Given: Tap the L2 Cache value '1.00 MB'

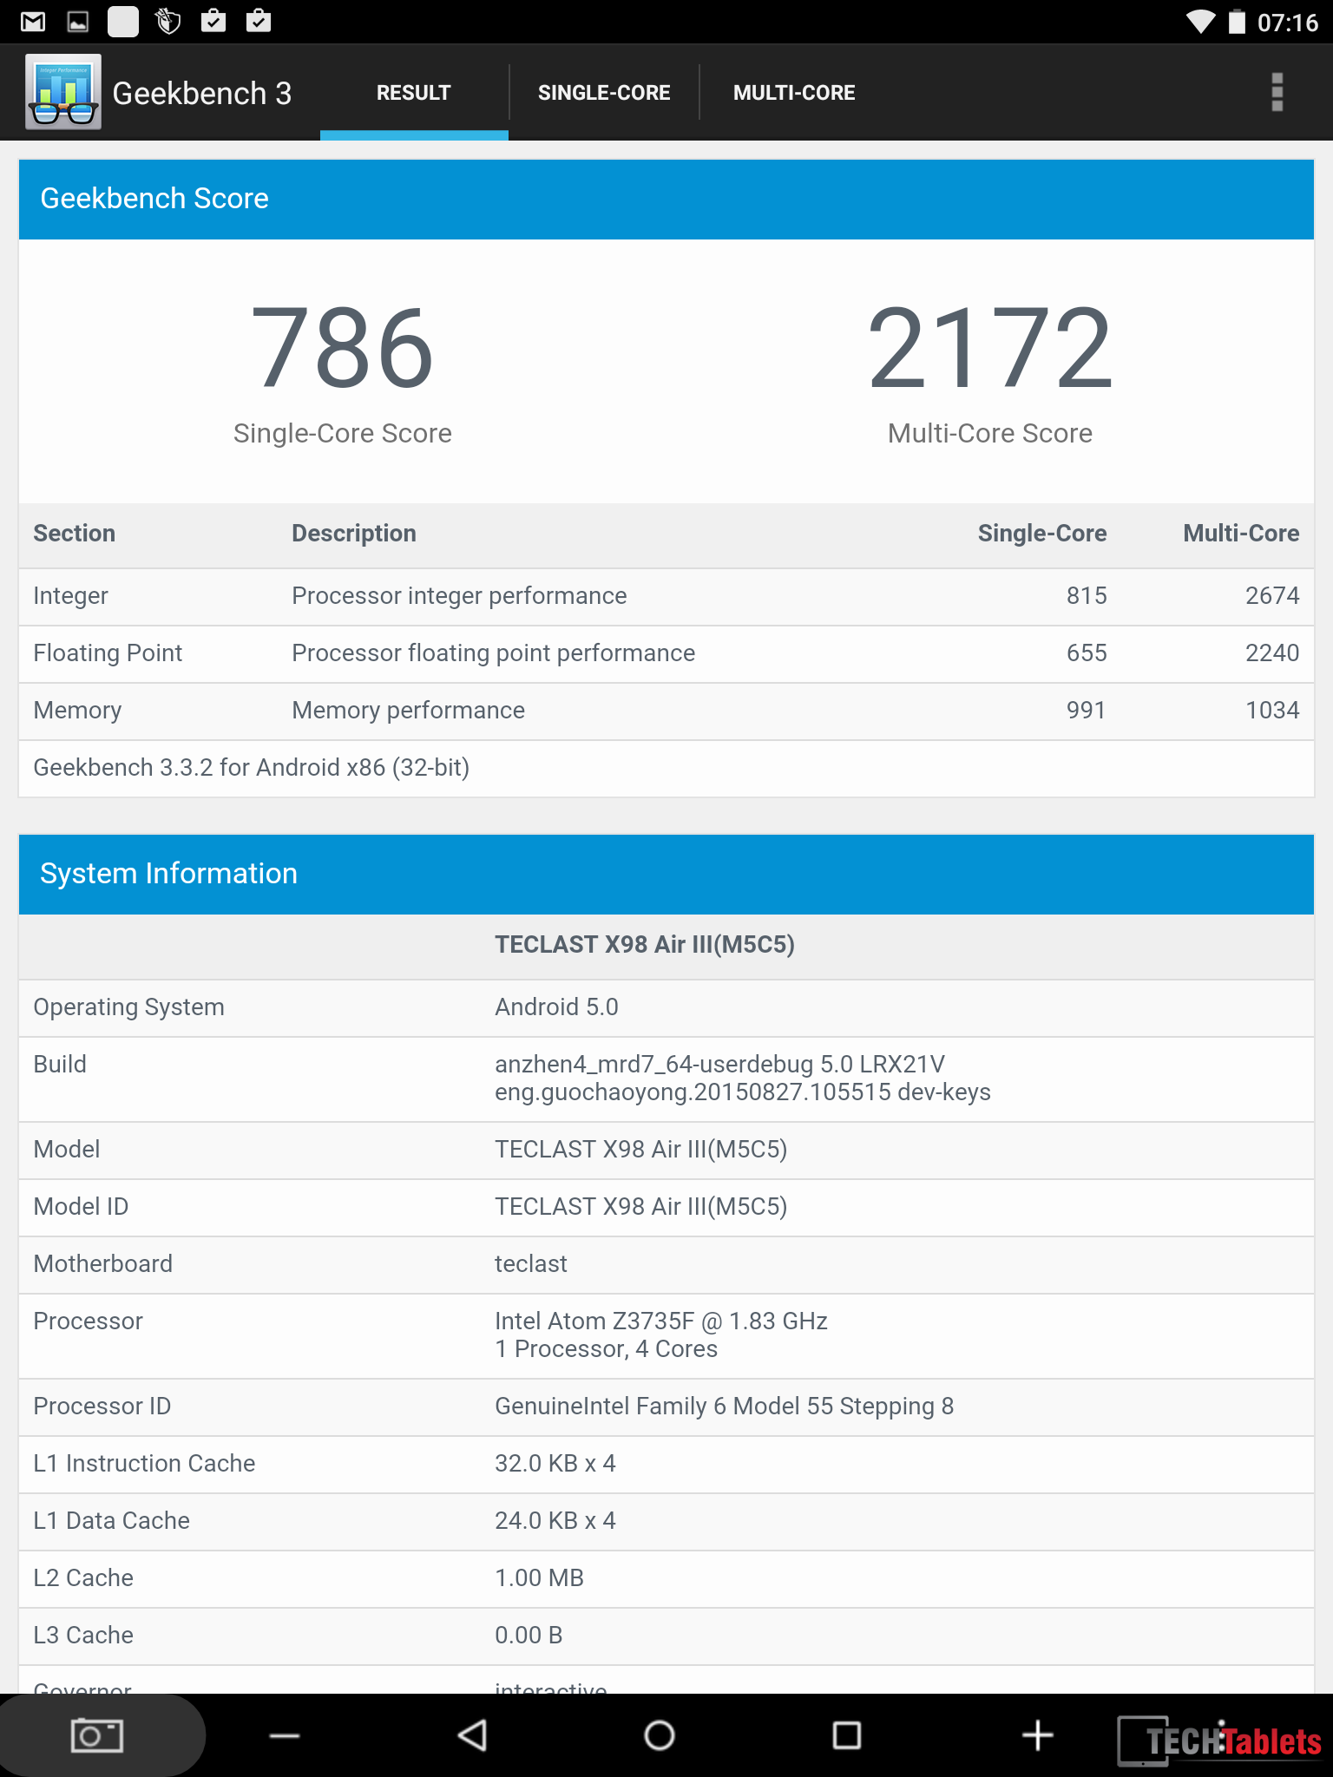Looking at the screenshot, I should pos(540,1577).
